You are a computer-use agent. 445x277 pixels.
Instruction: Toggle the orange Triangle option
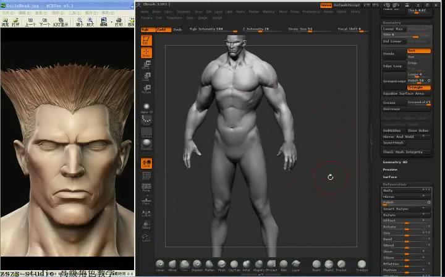[419, 88]
